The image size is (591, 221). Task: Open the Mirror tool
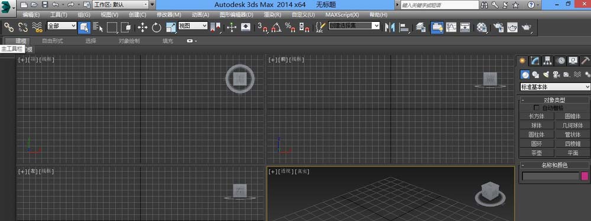(x=389, y=27)
